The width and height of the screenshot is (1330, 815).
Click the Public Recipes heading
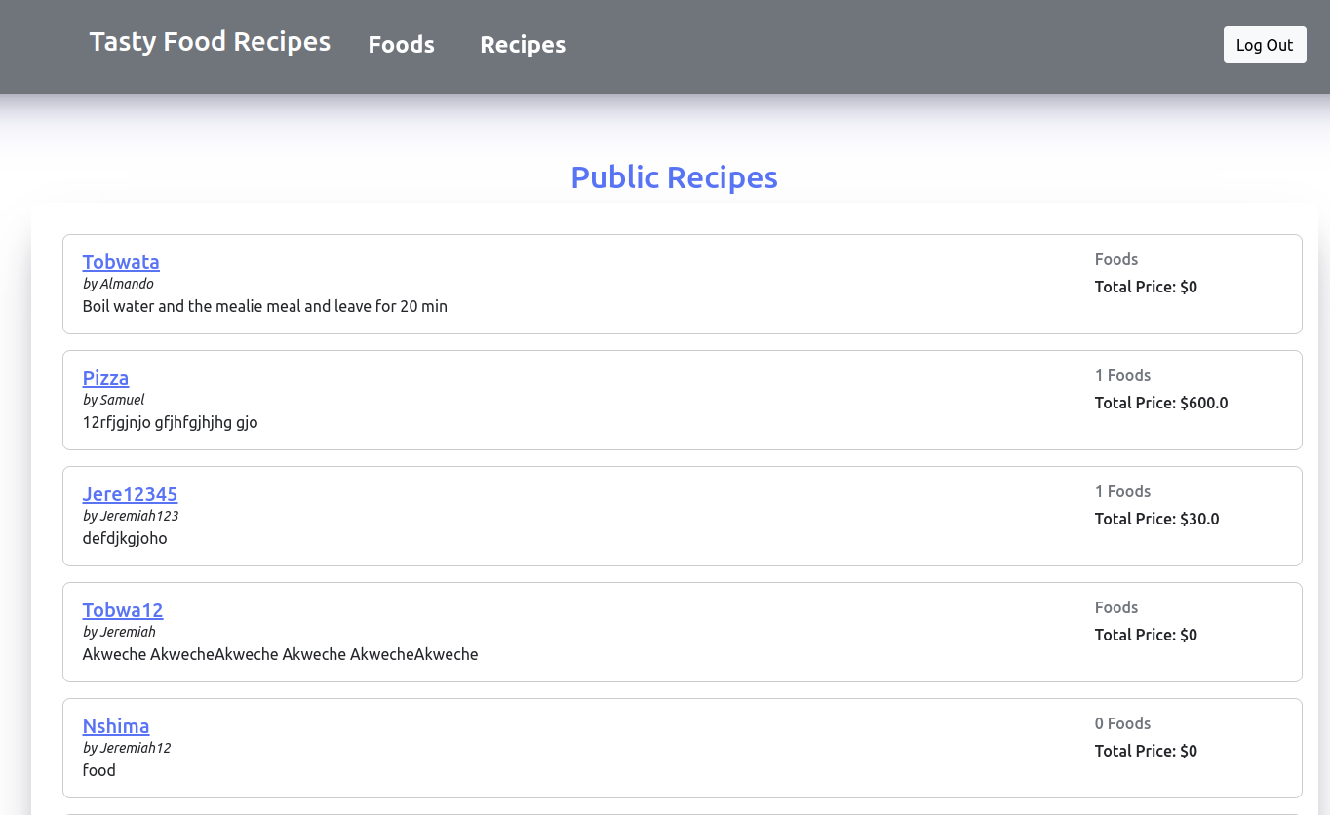(x=674, y=176)
